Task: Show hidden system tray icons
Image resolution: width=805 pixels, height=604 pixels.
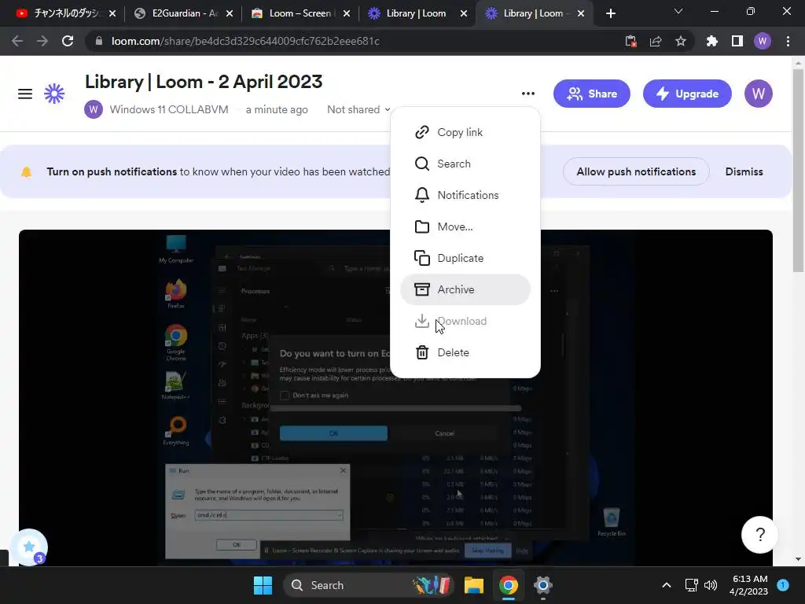Action: tap(667, 585)
